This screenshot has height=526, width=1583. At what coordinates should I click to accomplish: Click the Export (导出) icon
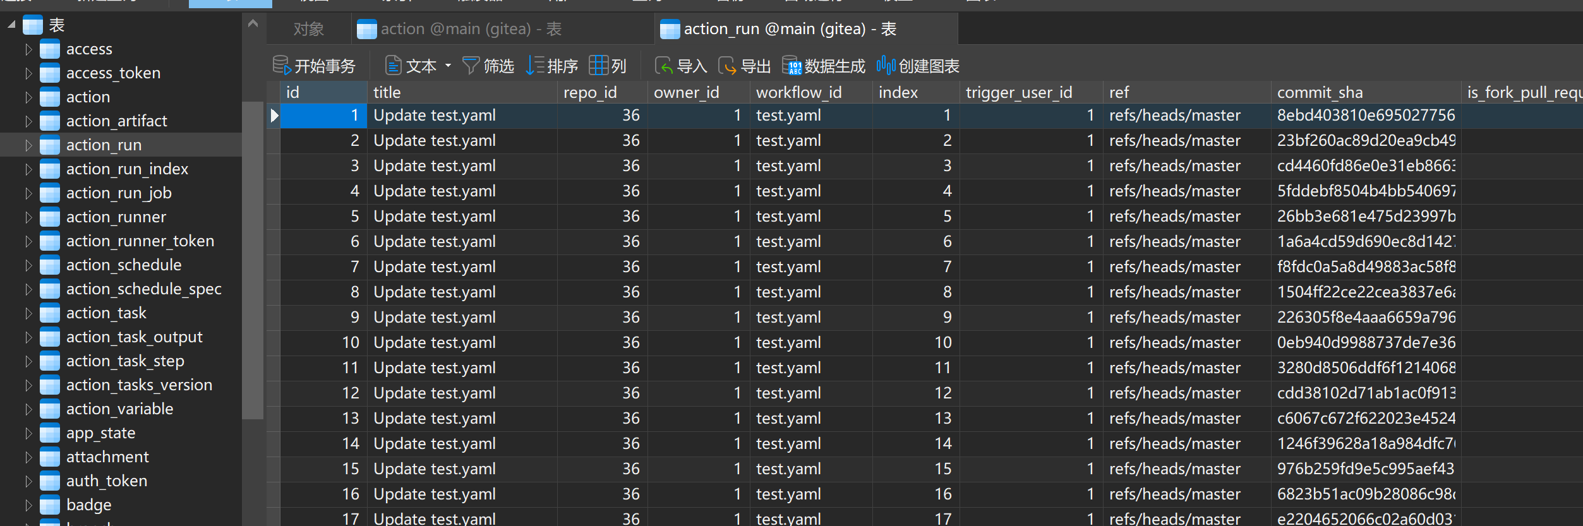coord(728,65)
